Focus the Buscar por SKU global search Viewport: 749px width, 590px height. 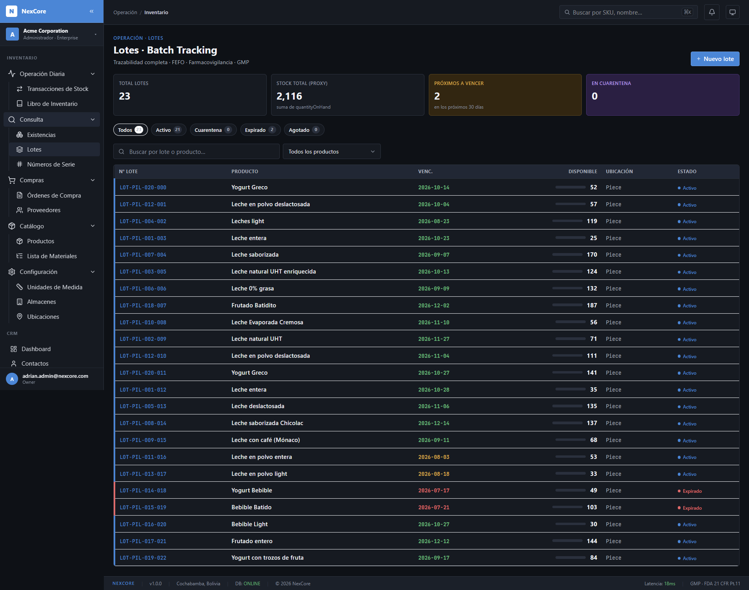click(628, 12)
